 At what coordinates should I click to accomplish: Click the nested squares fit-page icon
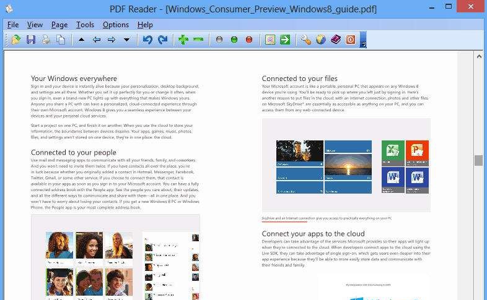coord(270,40)
